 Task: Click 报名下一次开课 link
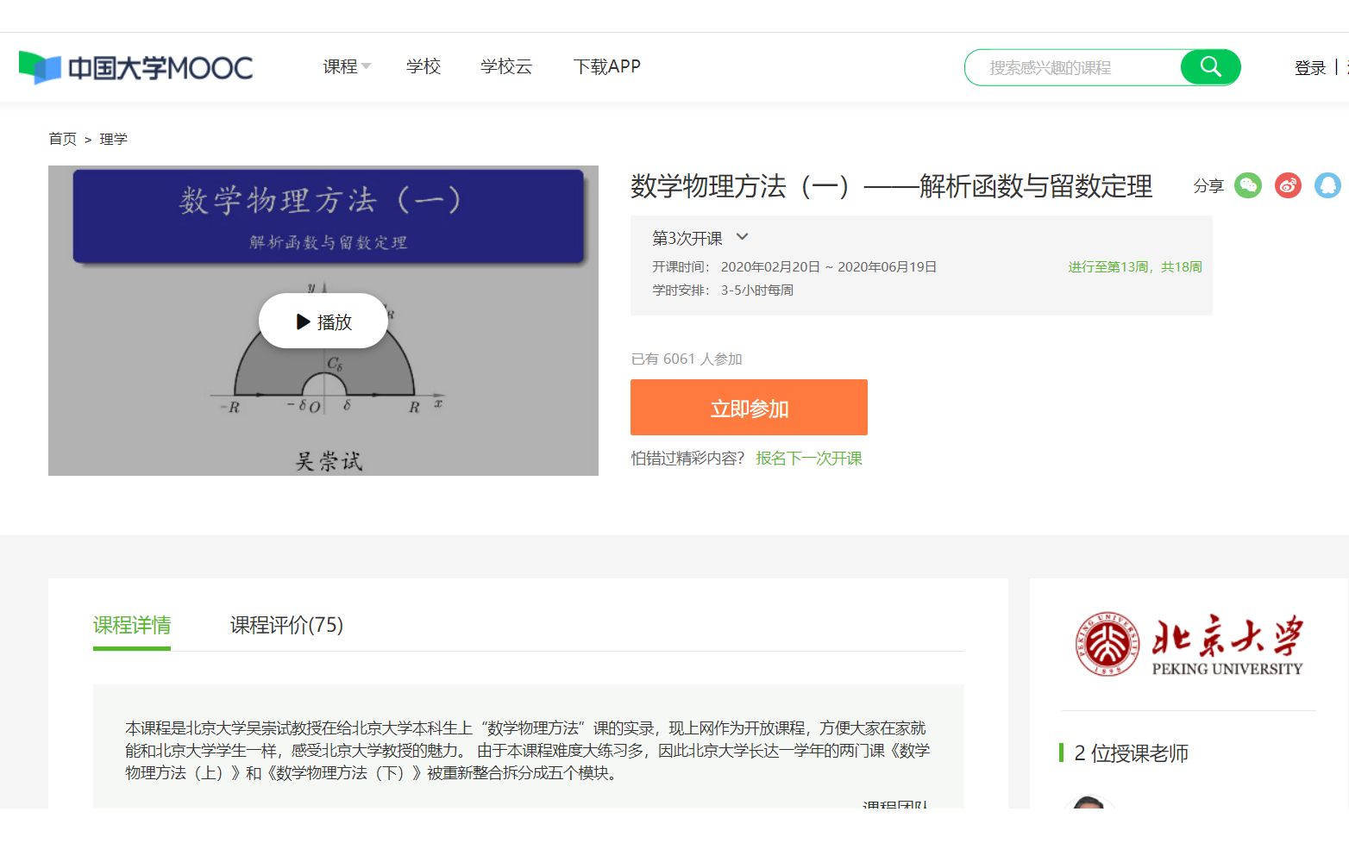809,459
